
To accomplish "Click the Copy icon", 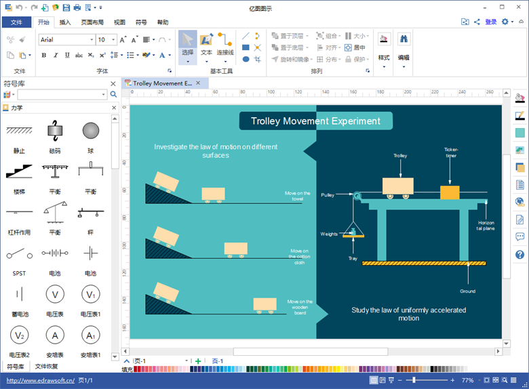I will point(10,56).
